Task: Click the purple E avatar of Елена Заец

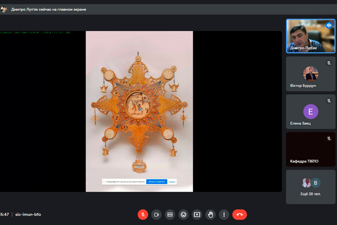Action: click(310, 111)
